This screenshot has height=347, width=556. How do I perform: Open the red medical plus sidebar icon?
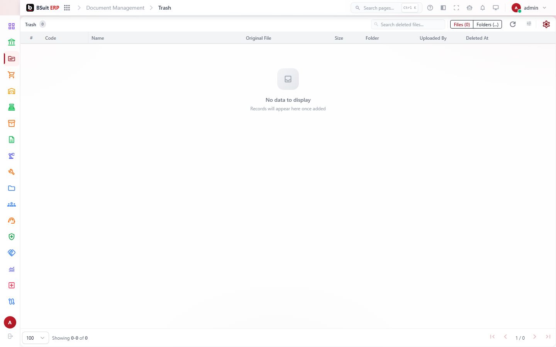[x=12, y=285]
